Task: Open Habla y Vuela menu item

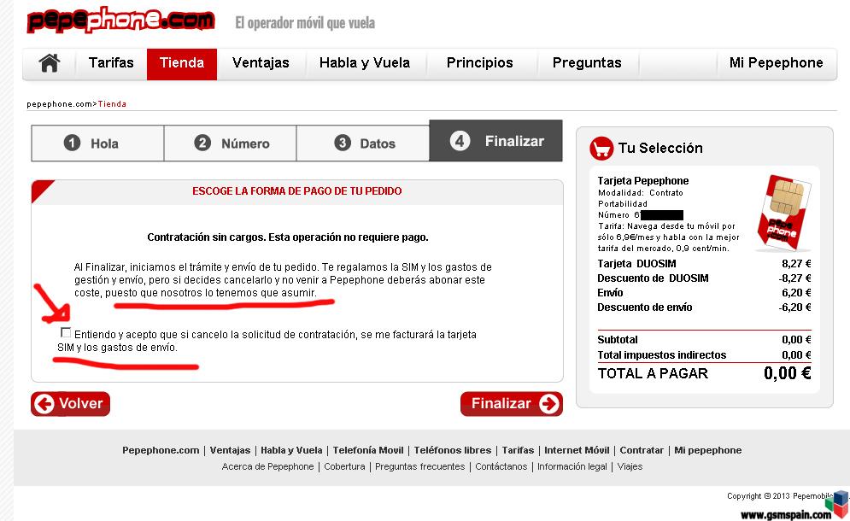Action: tap(365, 63)
